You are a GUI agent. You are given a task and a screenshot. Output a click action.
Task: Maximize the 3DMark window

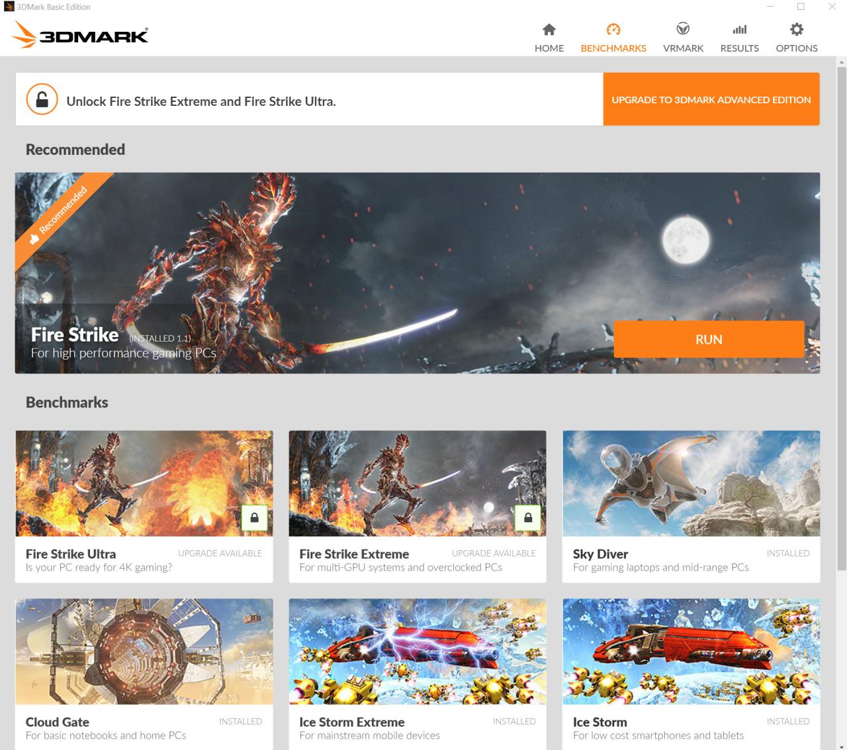(x=801, y=7)
